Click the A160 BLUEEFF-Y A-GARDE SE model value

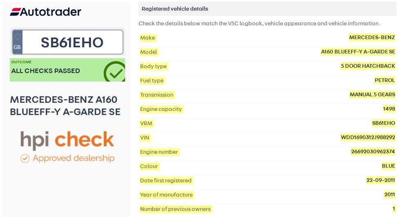[x=358, y=52]
